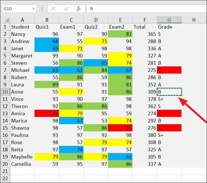Screen dimensions: 207x183
Task: Click Nancy's green Exam2 82 cell
Action: pyautogui.click(x=120, y=34)
